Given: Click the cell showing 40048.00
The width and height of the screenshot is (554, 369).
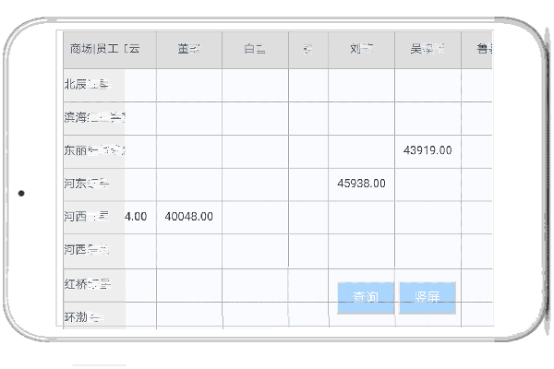Looking at the screenshot, I should tap(188, 217).
